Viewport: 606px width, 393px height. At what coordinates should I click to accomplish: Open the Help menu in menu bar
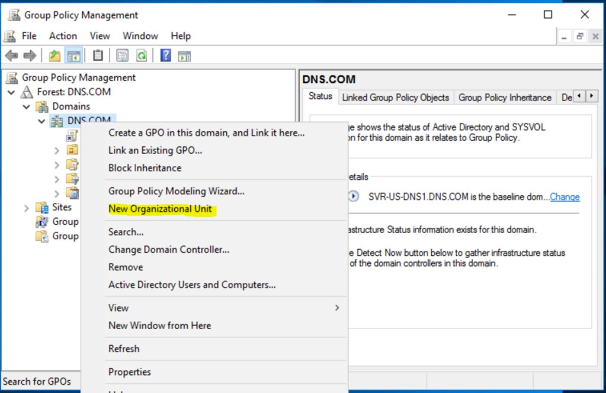(x=181, y=36)
